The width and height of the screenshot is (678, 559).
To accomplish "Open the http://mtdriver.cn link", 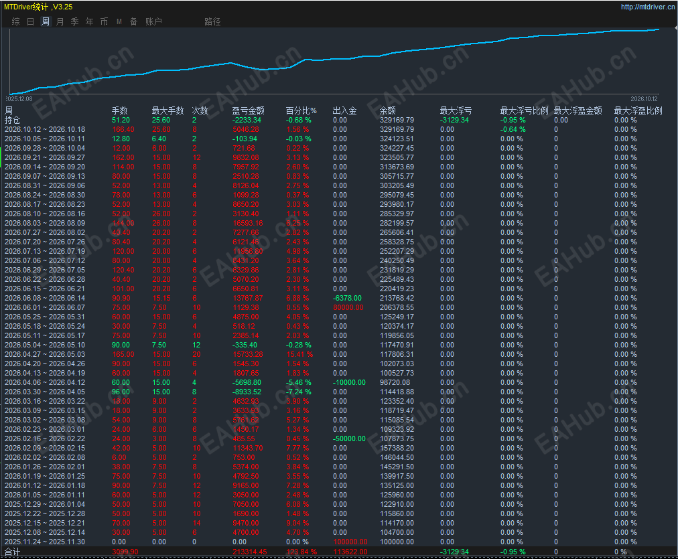I will tap(647, 7).
